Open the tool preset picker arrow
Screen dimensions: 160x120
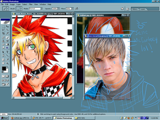click(x=8, y=9)
